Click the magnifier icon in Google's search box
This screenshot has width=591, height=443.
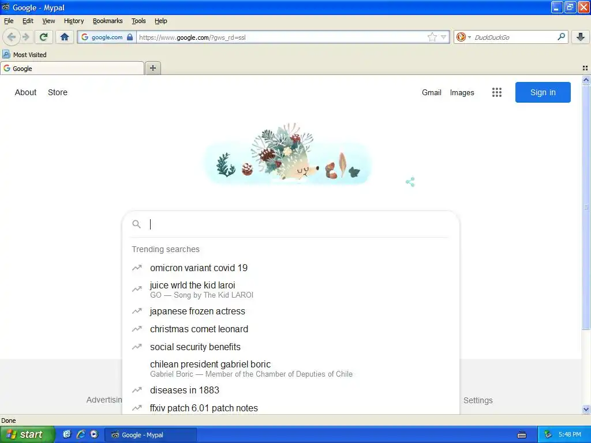tap(136, 224)
